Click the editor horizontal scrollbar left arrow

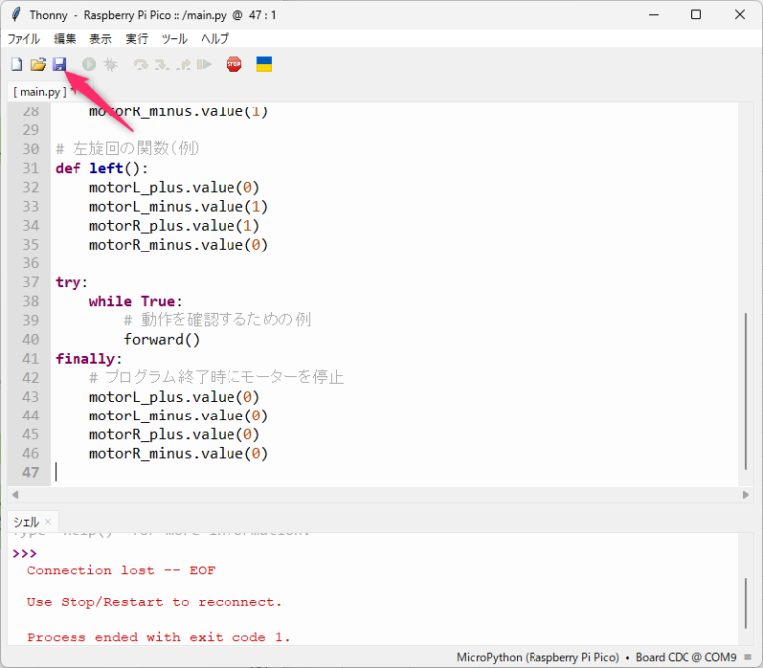(14, 494)
